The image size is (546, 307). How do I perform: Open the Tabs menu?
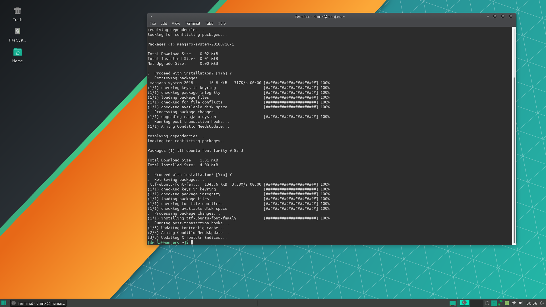click(209, 24)
